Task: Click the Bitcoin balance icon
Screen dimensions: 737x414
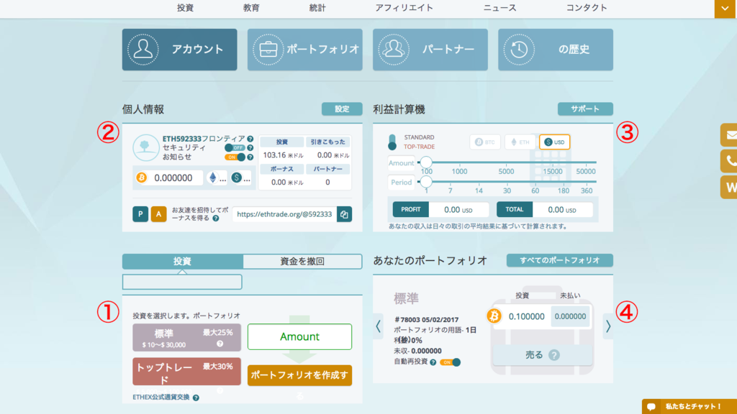Action: [x=142, y=178]
